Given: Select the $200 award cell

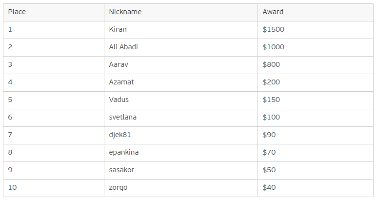Looking at the screenshot, I should 316,82.
